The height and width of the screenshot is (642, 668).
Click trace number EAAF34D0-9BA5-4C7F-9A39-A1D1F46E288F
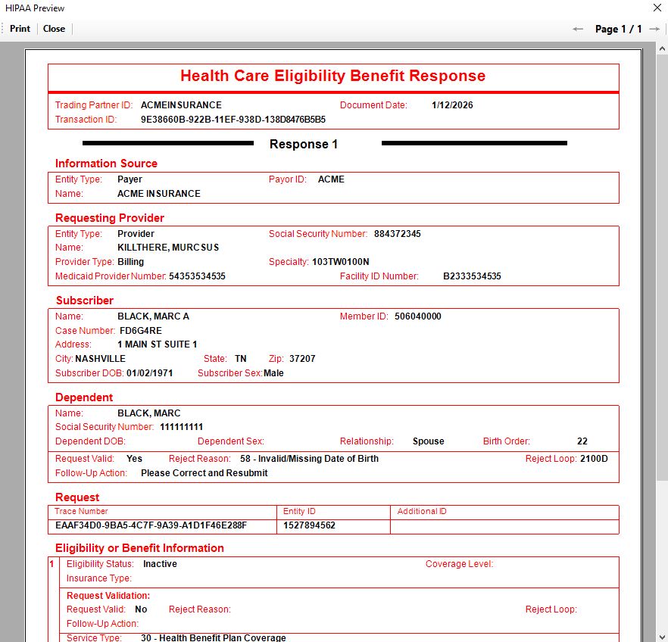[x=151, y=525]
